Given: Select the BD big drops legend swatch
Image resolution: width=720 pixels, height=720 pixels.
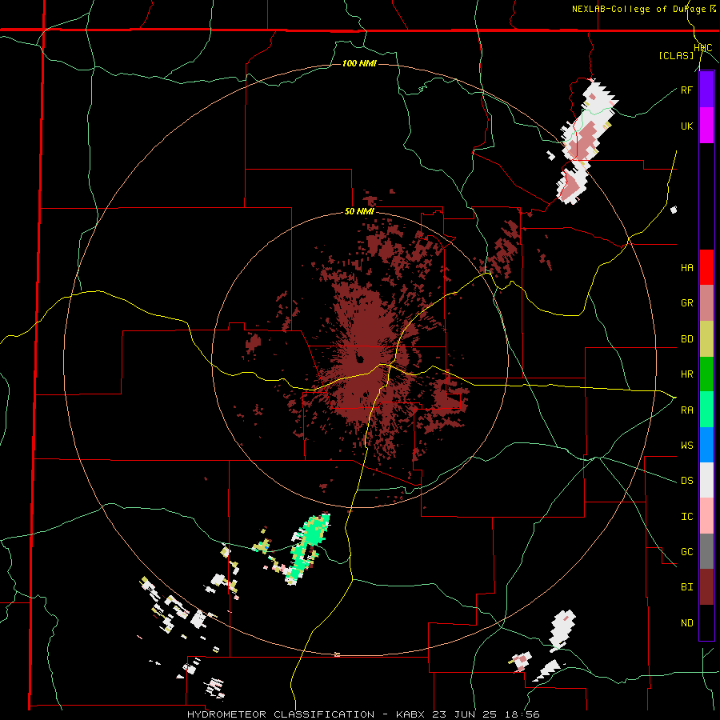Looking at the screenshot, I should 706,339.
